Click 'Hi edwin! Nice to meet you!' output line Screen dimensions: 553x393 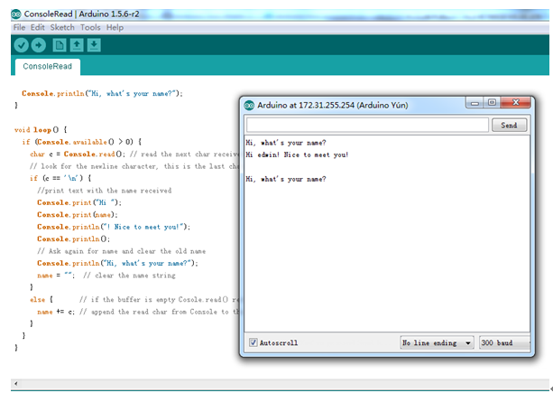pyautogui.click(x=297, y=155)
